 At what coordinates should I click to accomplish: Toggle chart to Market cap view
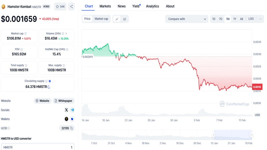(x=101, y=19)
